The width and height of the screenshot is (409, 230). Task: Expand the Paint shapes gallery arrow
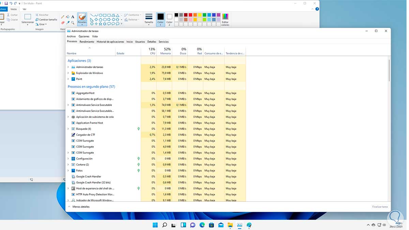click(122, 24)
